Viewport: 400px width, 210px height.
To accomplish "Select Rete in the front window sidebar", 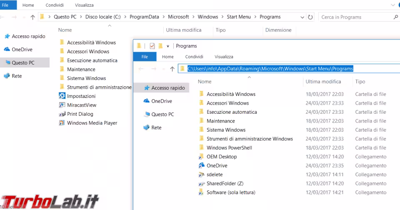I will pyautogui.click(x=152, y=127).
